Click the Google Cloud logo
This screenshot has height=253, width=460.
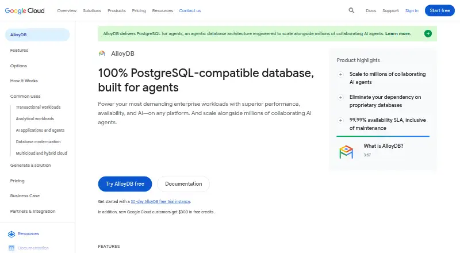click(25, 10)
